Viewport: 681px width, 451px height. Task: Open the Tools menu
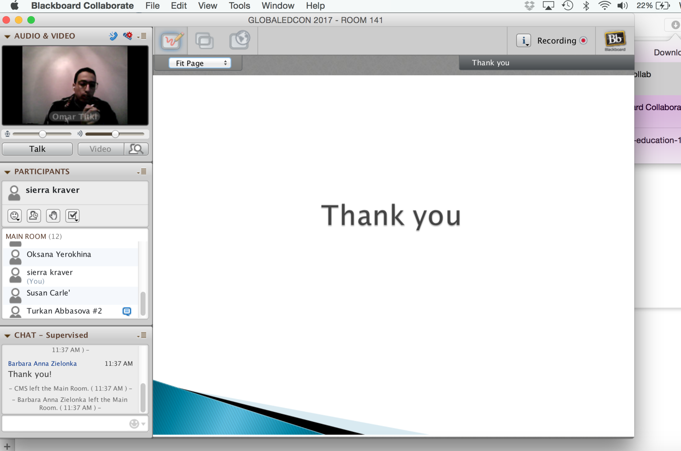pyautogui.click(x=239, y=6)
